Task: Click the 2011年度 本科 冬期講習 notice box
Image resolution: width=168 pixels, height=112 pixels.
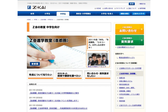Action: click(x=98, y=44)
